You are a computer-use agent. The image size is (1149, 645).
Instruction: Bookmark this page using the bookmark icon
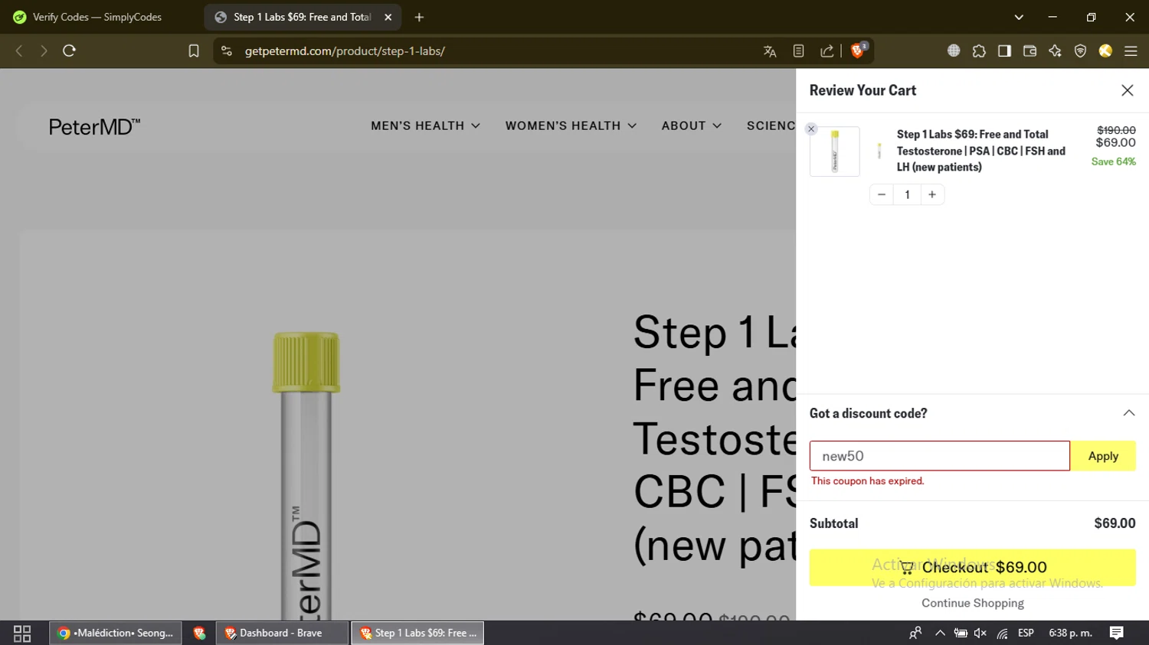[x=194, y=50]
